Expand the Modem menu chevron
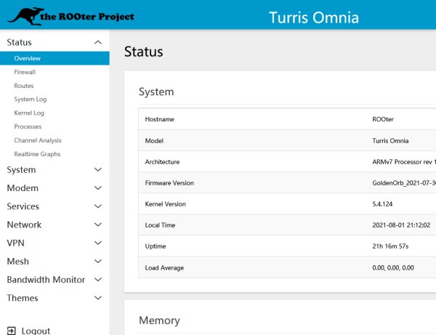This screenshot has height=335, width=436. pos(98,188)
